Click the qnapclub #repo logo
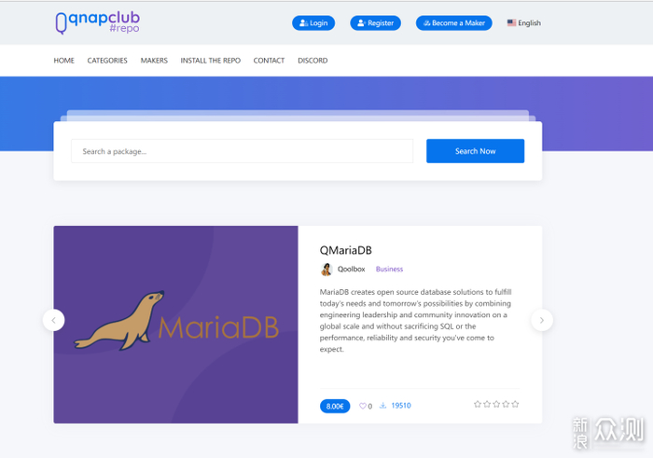The image size is (653, 458). [x=97, y=22]
